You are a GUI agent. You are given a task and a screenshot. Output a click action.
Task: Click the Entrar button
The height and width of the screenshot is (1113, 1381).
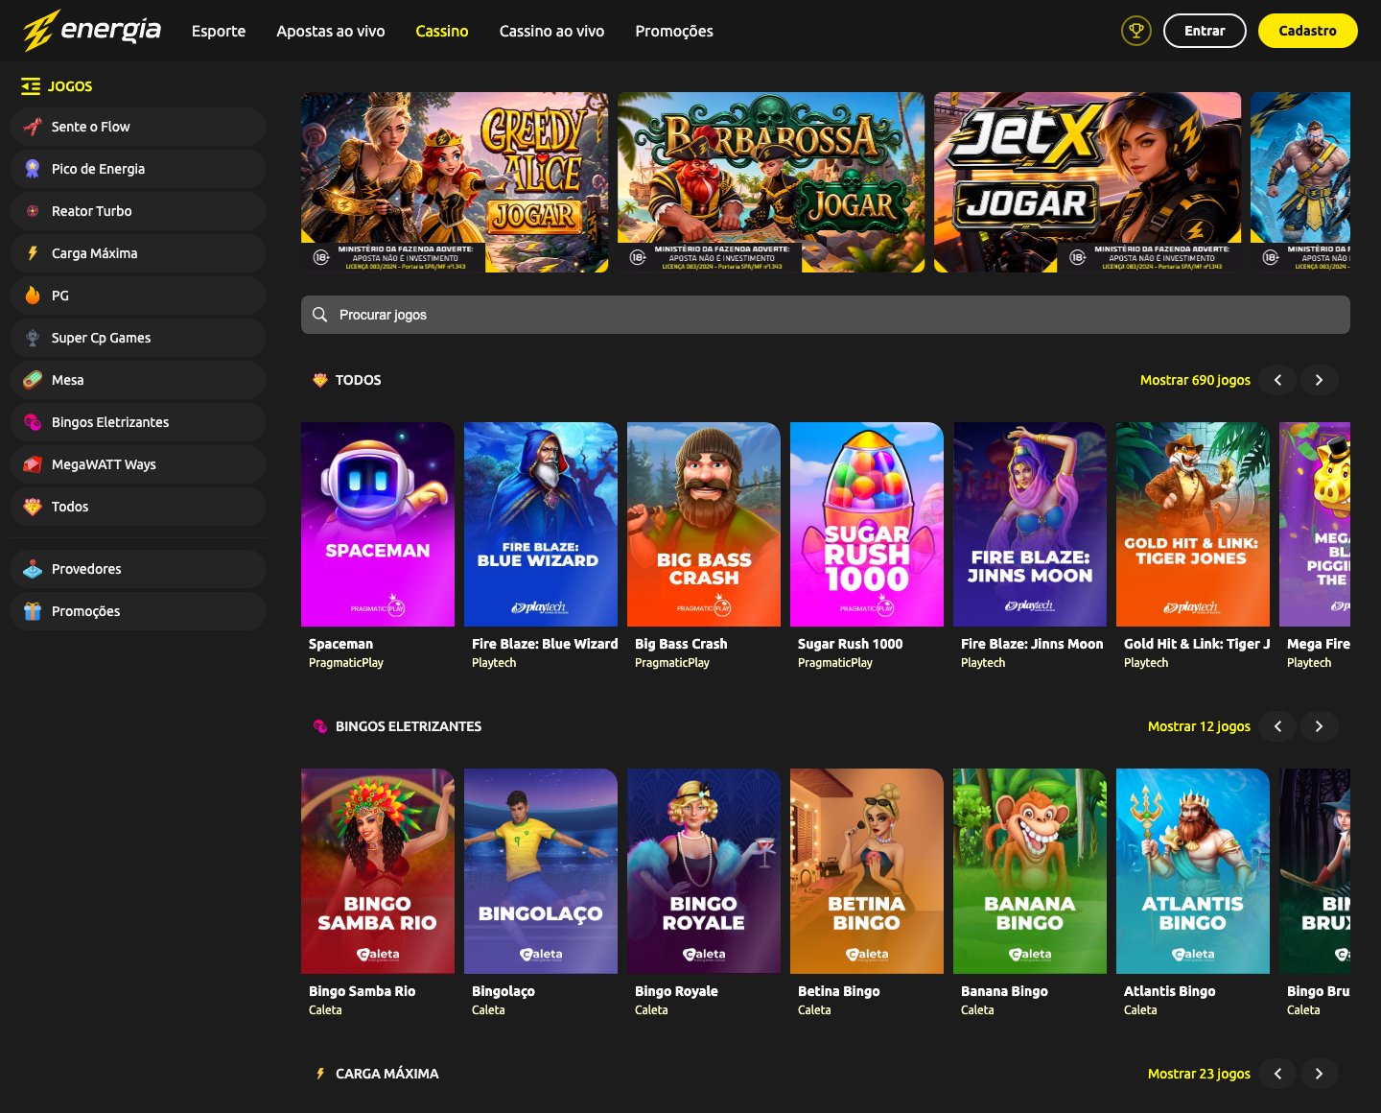[x=1205, y=31]
